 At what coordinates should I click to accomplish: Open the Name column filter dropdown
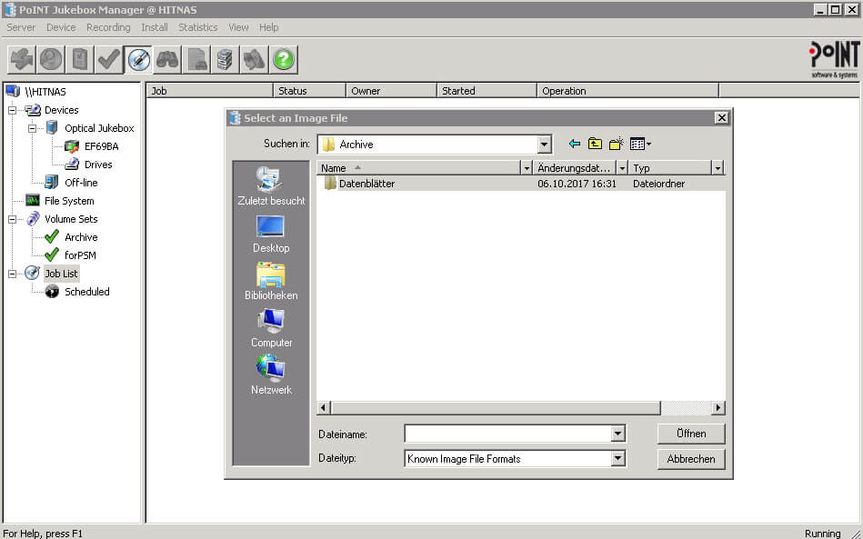coord(527,168)
